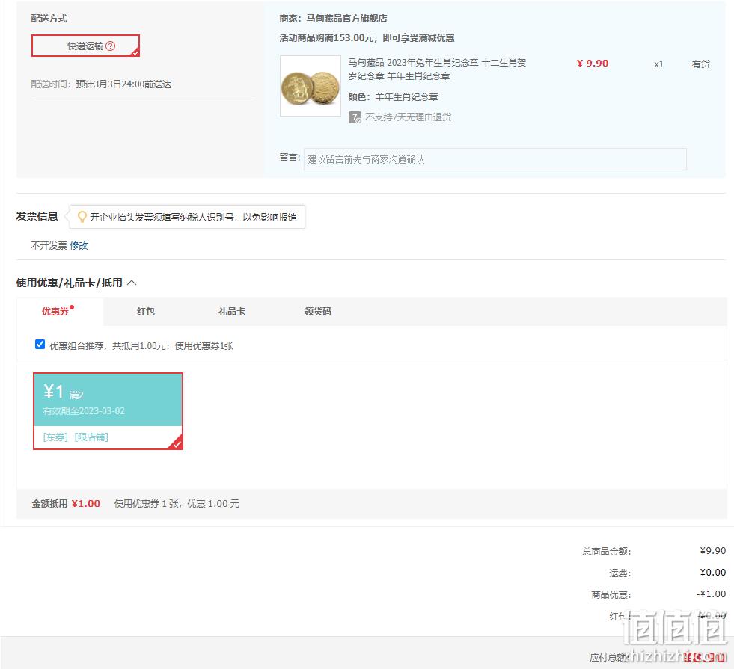Focus the 留言 message input field

point(495,159)
